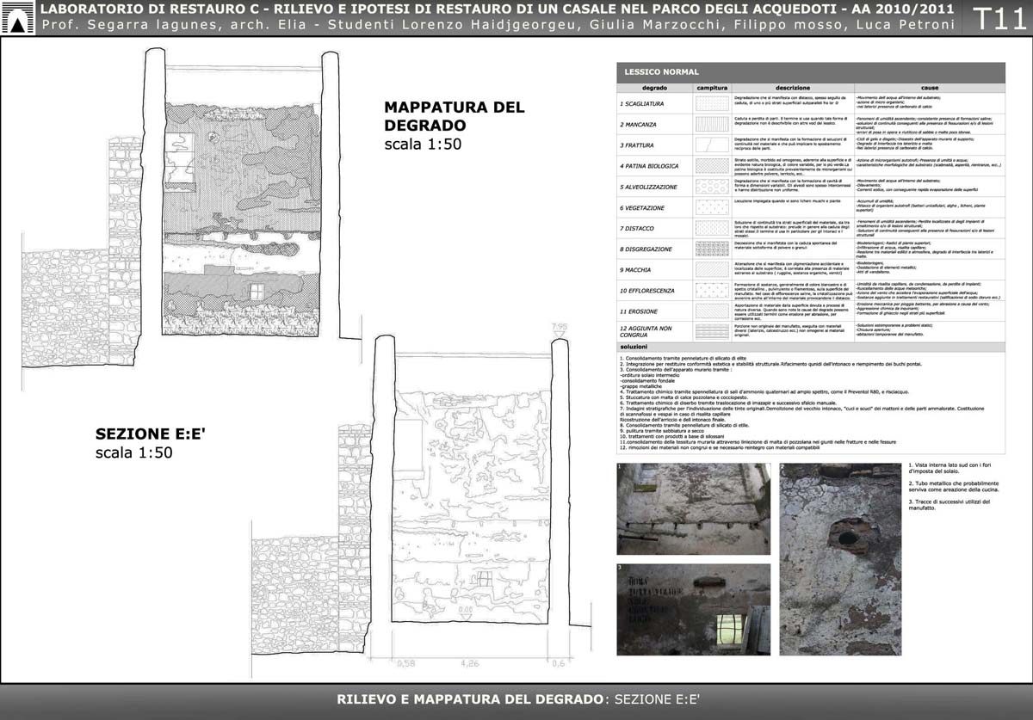Click the pattern swatch for MACCHIA
The image size is (1033, 720).
click(x=712, y=270)
